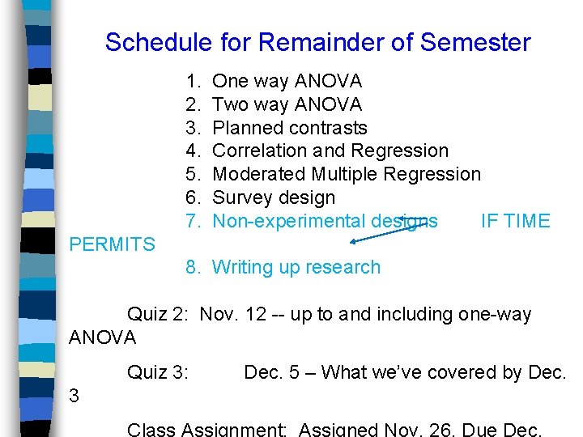Click the word 'PERMITS'

click(113, 244)
